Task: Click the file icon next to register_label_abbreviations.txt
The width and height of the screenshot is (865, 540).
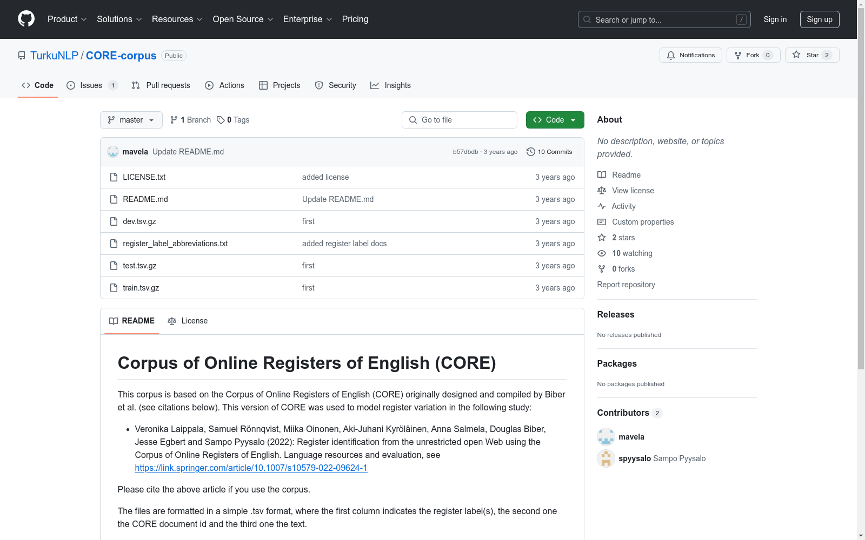Action: coord(114,244)
